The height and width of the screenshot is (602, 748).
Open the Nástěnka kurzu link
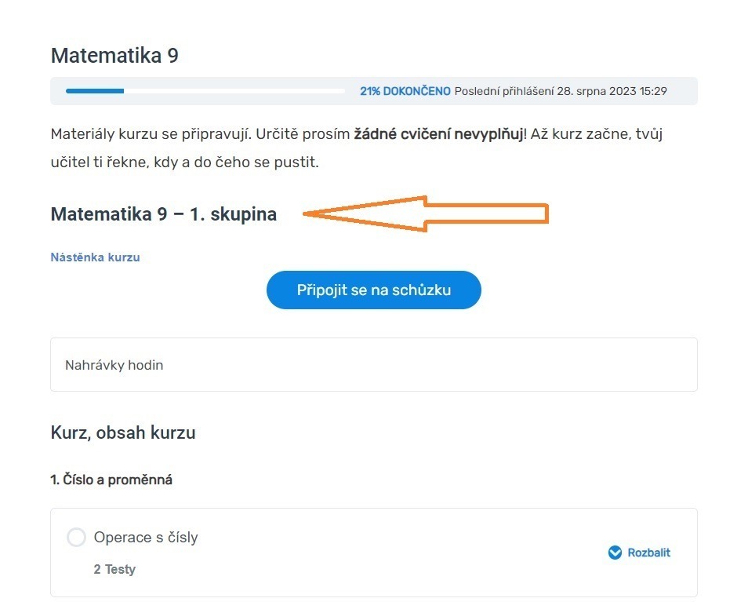[x=96, y=257]
